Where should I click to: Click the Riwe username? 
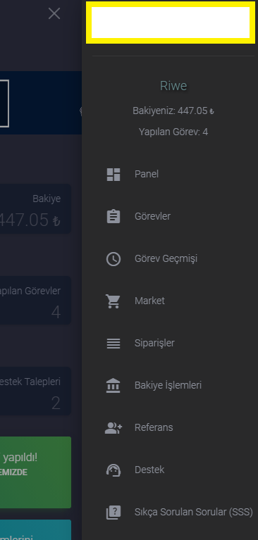tap(173, 86)
